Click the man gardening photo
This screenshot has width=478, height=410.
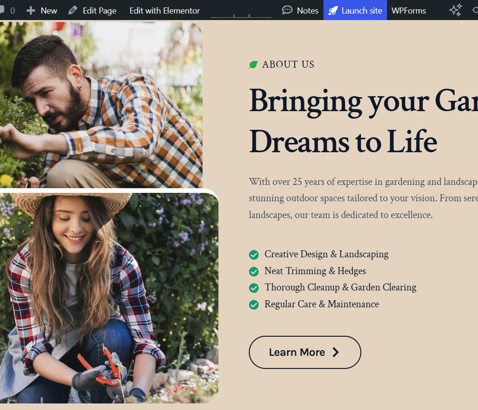click(101, 105)
